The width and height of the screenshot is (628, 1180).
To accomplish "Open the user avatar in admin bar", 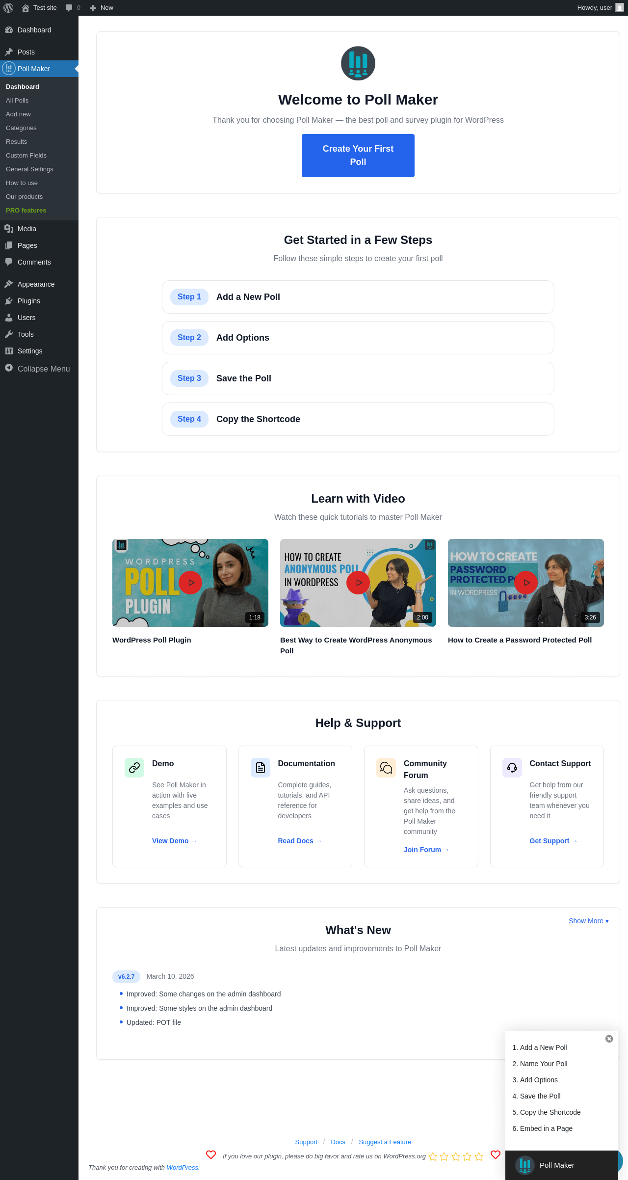I will [620, 8].
